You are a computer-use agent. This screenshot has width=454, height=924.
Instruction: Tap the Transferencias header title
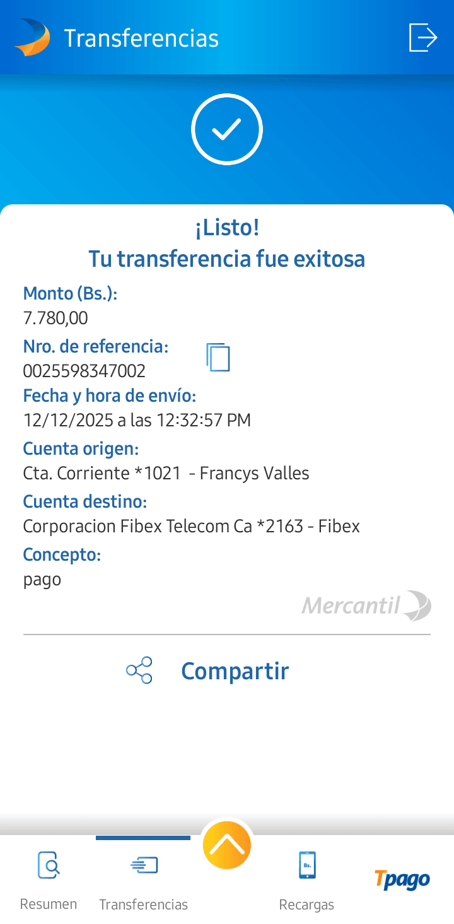(141, 38)
